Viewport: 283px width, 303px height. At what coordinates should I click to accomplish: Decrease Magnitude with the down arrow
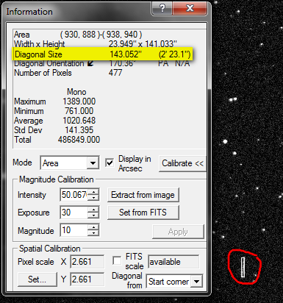point(93,233)
